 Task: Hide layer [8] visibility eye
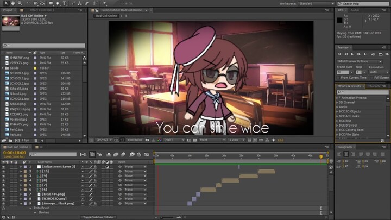pyautogui.click(x=3, y=180)
